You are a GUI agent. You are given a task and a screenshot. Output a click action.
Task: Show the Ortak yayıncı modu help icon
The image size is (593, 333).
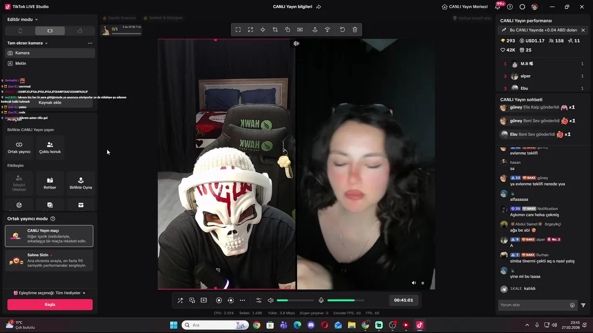pos(53,219)
